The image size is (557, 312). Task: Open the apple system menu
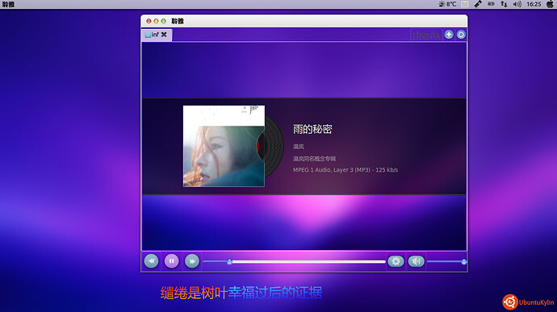click(x=550, y=4)
